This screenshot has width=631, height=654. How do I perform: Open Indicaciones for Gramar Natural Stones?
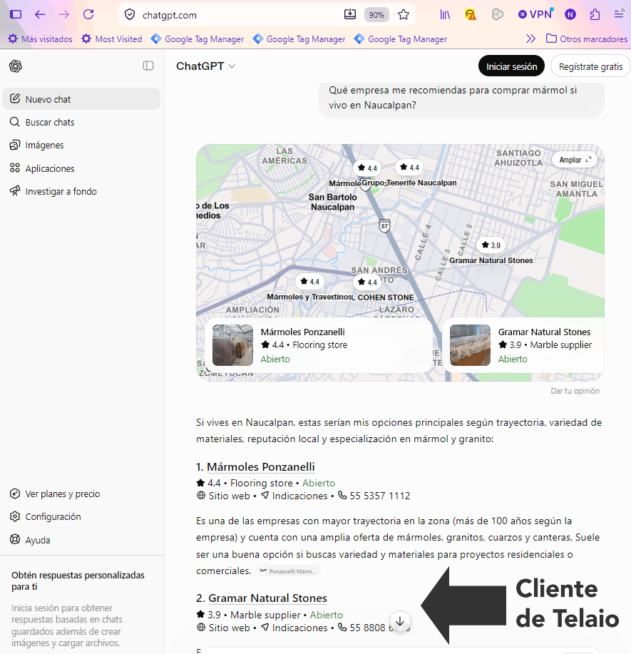tap(294, 628)
